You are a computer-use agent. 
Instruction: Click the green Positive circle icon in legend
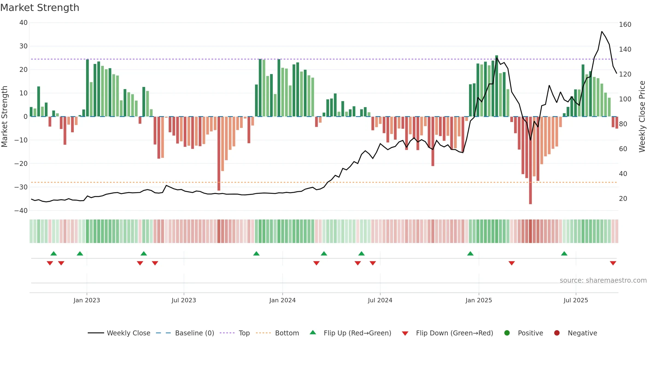click(x=507, y=333)
